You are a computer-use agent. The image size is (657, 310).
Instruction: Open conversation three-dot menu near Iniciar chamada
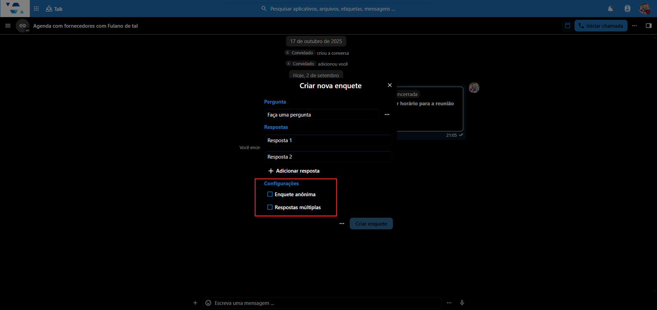(634, 26)
